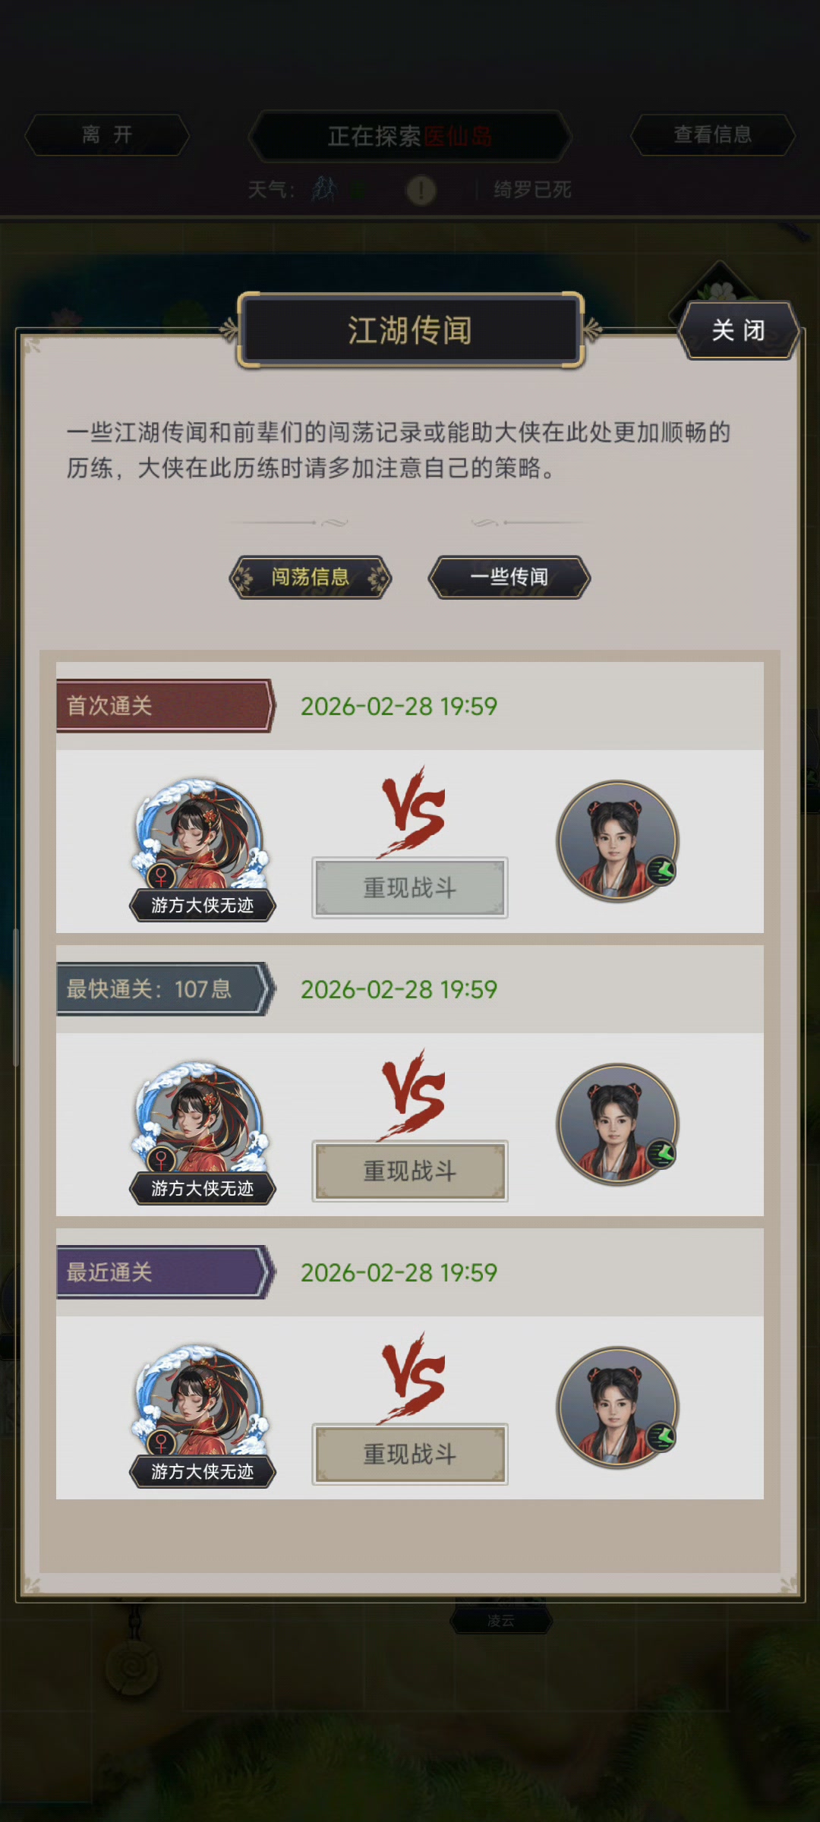Select opponent portrait in 最快通关 row

click(617, 1124)
